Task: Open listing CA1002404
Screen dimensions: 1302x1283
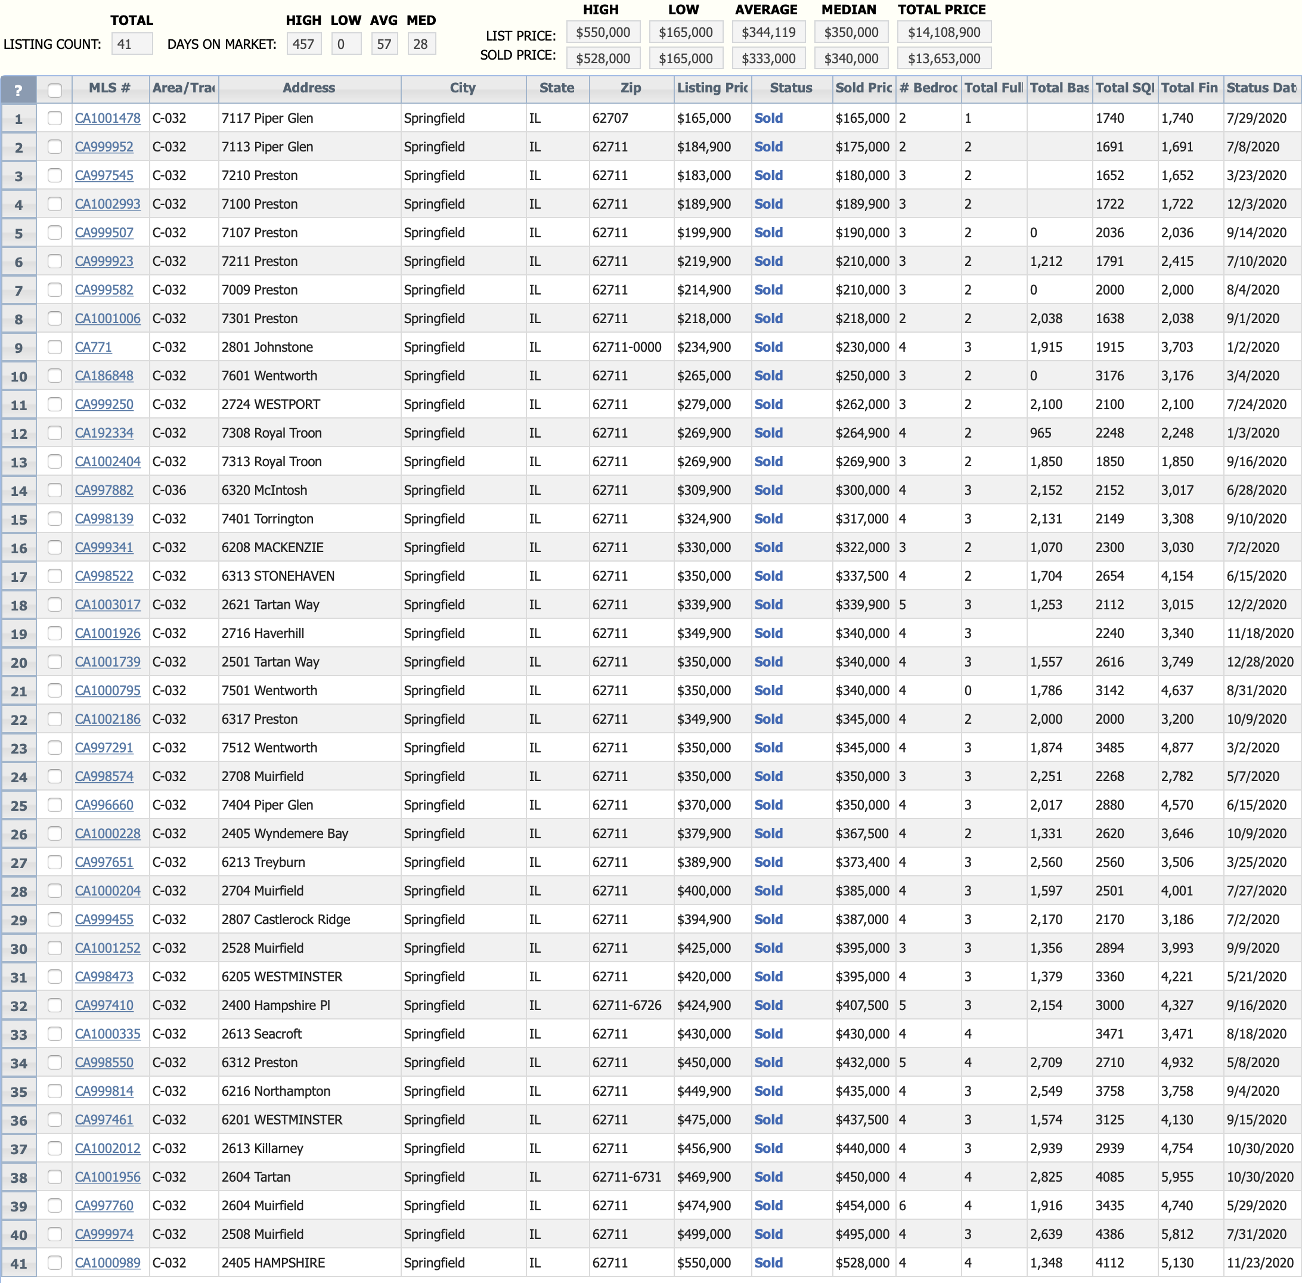Action: (x=108, y=461)
